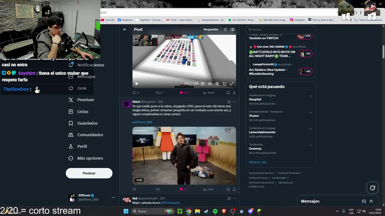Open Guardados in the sidebar
The width and height of the screenshot is (385, 216).
point(83,123)
